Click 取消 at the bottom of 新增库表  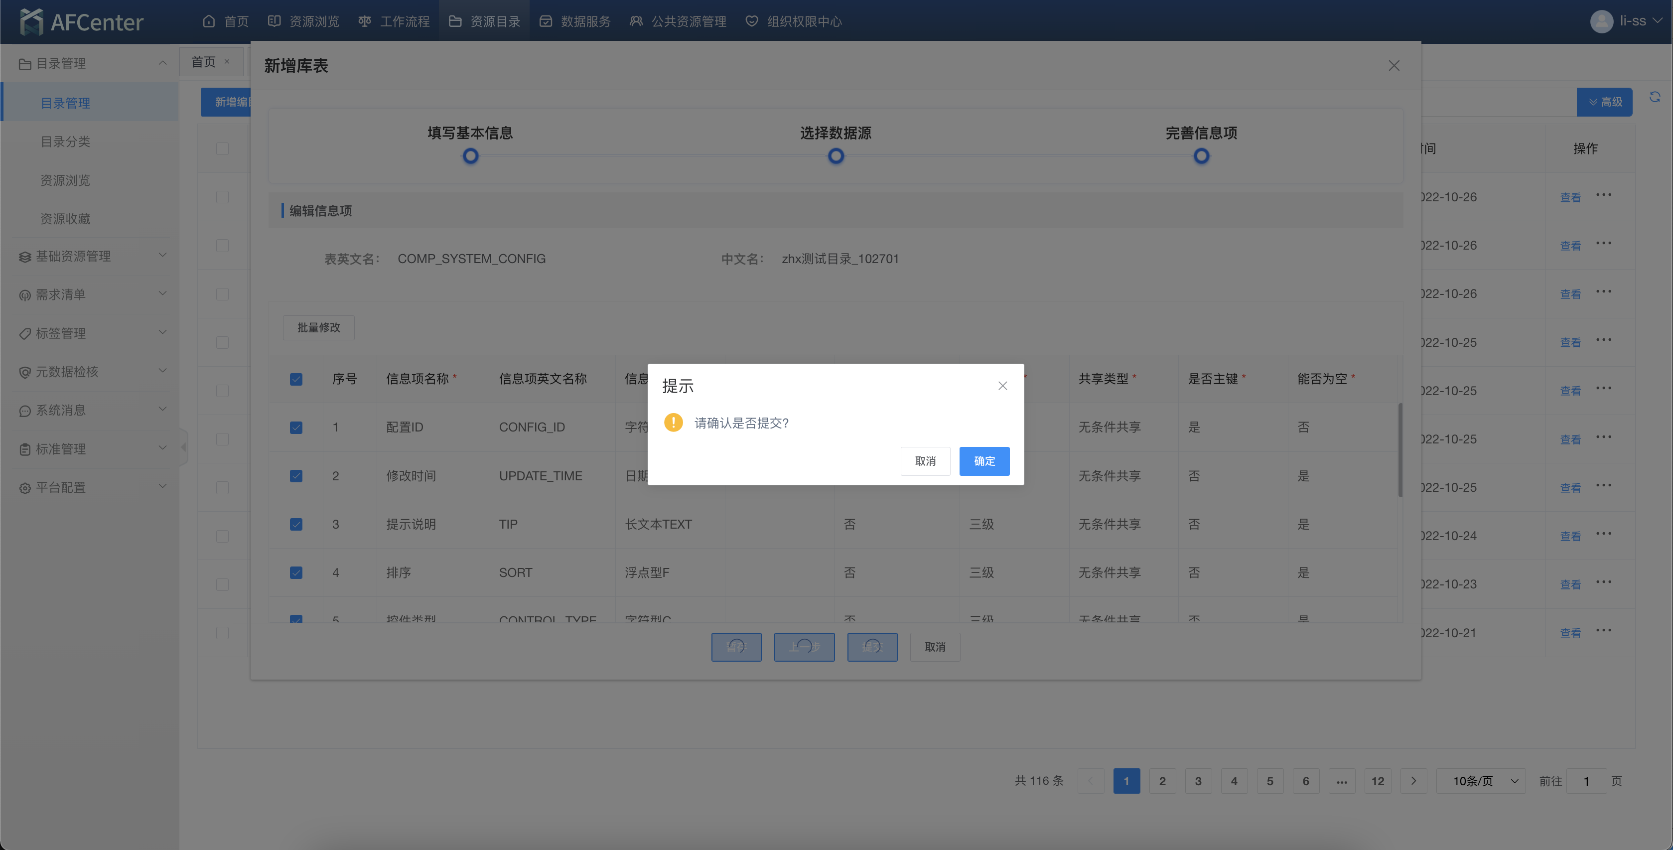pyautogui.click(x=935, y=647)
